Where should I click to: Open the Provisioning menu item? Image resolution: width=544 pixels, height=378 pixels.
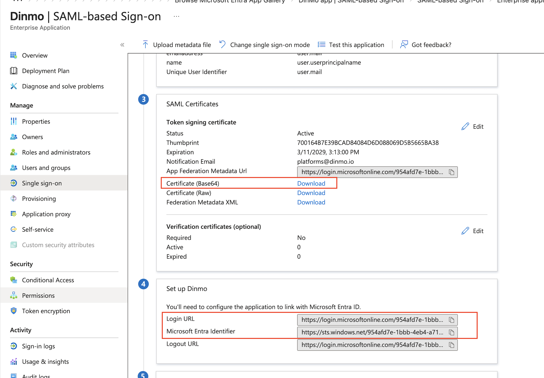click(39, 199)
